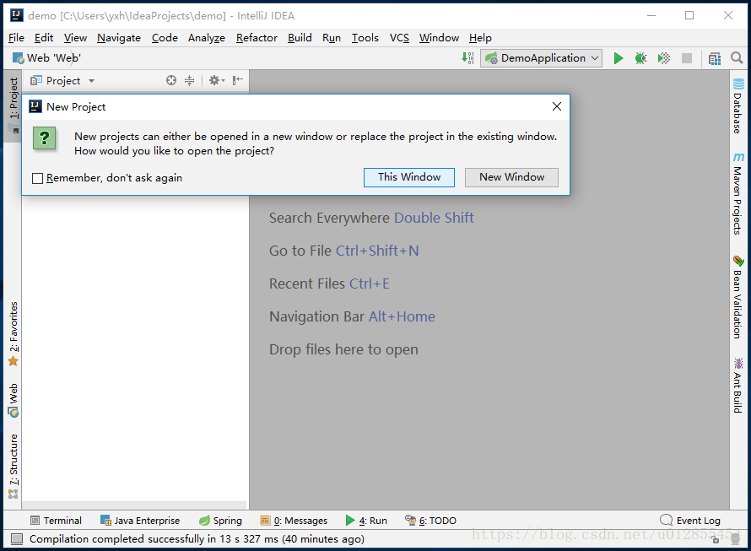Click the Debug bug icon
Screen dimensions: 751x551
pos(640,58)
